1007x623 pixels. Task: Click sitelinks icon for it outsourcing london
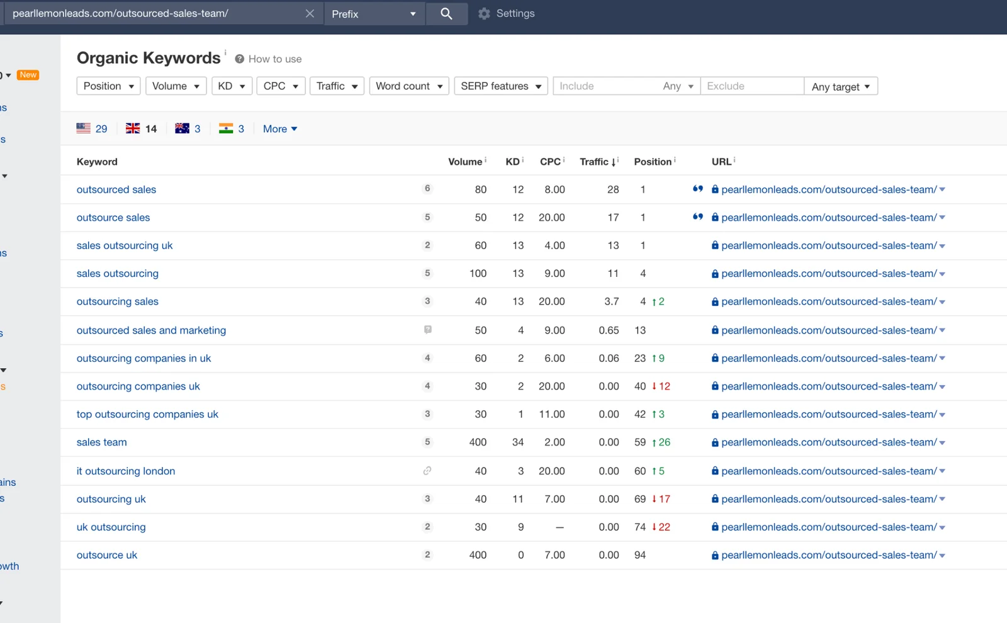tap(427, 471)
